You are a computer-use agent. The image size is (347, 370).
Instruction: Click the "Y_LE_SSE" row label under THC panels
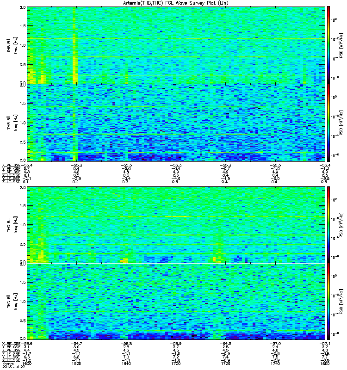(11, 357)
